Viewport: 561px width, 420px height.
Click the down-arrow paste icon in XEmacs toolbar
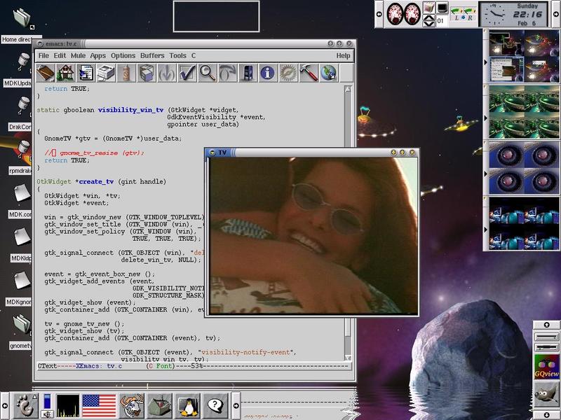[x=167, y=73]
